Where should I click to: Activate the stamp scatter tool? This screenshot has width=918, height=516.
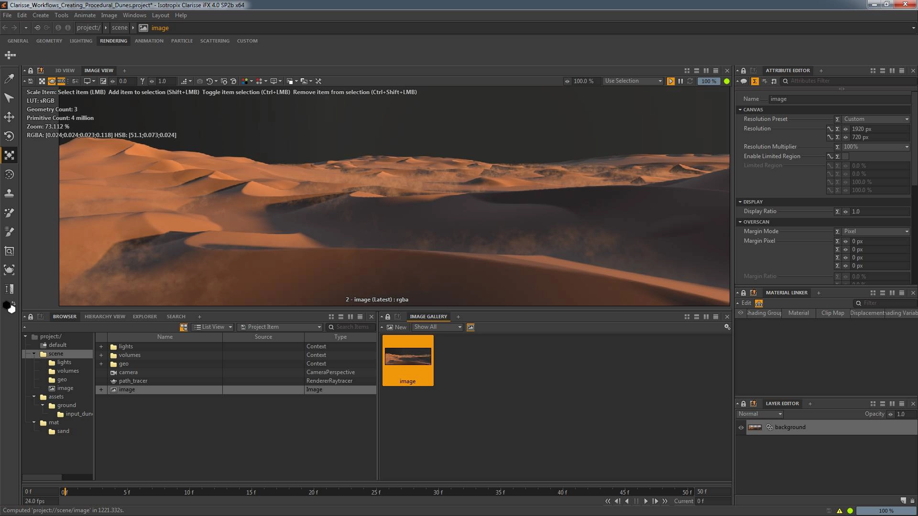(x=9, y=193)
